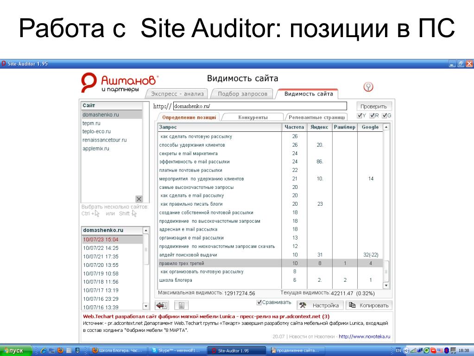The image size is (474, 356).
Task: Select row апдейт поисковой выдачи
Action: pos(270,255)
